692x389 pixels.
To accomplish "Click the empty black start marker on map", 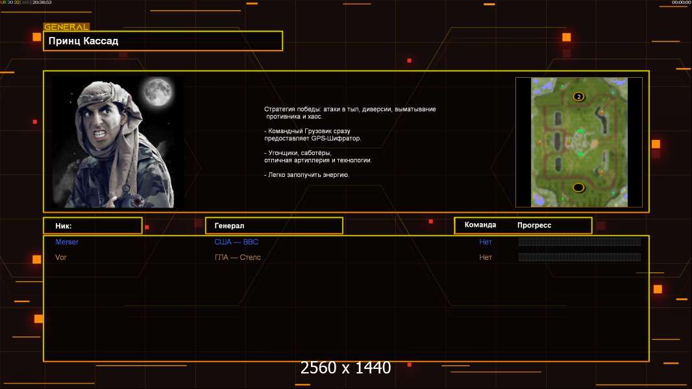I will coord(578,187).
